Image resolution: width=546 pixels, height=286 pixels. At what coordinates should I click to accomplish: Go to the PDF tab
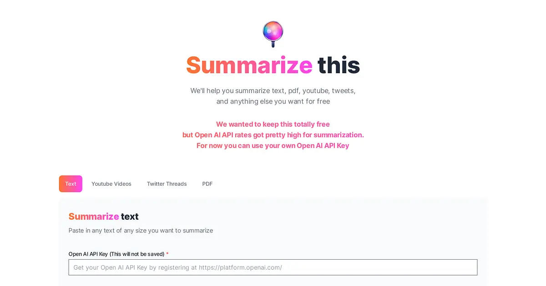tap(207, 184)
